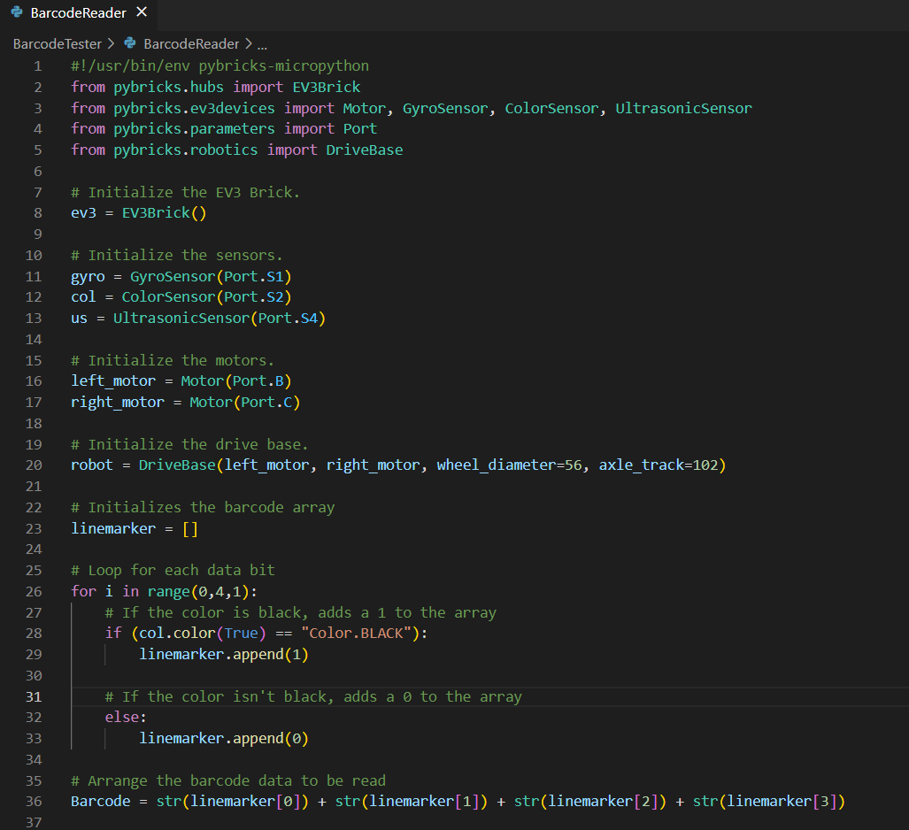Click the comment '# Initialize the motors.'
Image resolution: width=909 pixels, height=830 pixels.
[173, 360]
